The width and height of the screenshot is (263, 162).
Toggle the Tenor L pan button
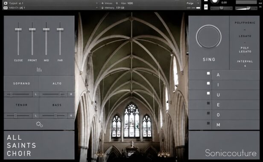36,116
